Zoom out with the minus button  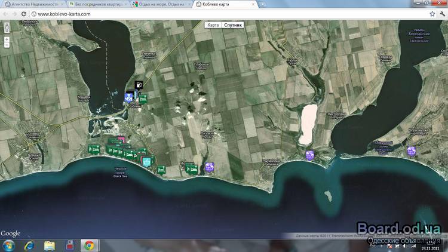click(x=6, y=45)
